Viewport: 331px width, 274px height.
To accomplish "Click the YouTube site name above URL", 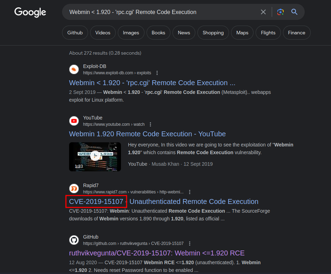I will click(x=93, y=118).
